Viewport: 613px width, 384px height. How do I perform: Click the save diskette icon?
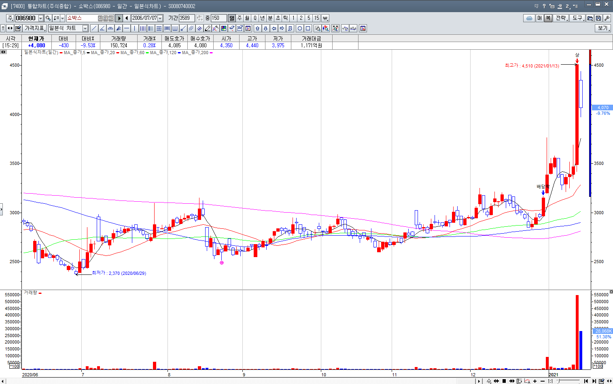[x=598, y=18]
